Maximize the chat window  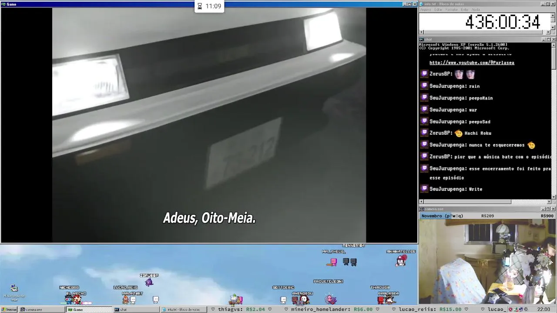pos(548,40)
